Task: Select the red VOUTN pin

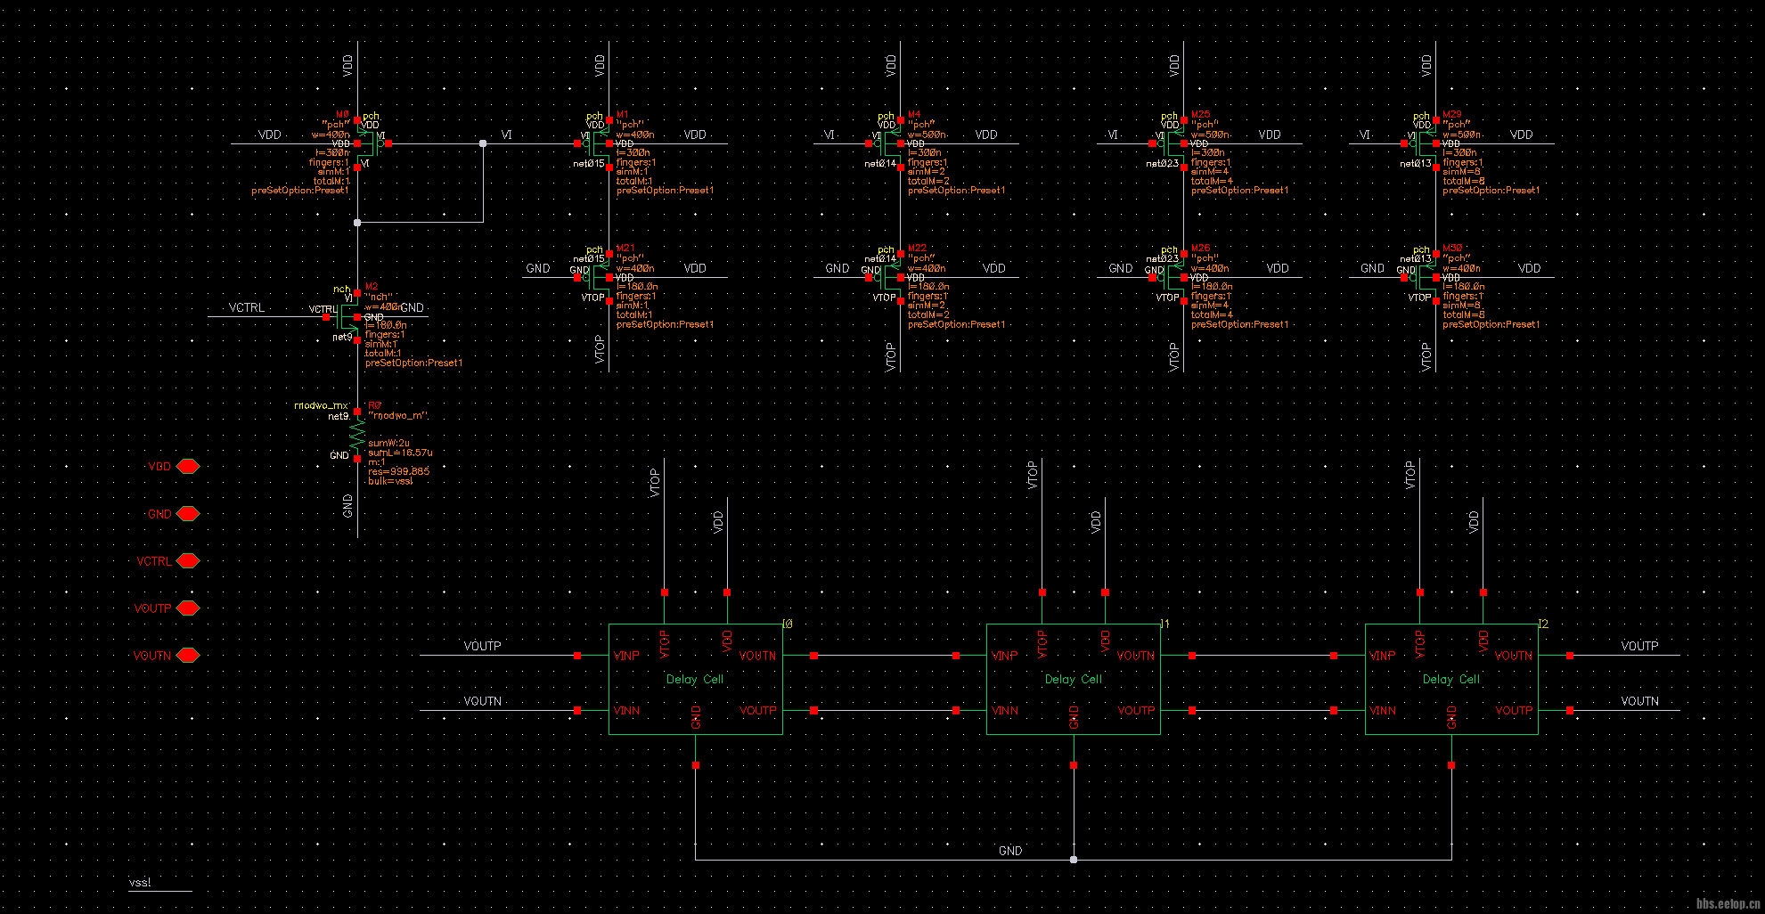Action: (x=187, y=656)
